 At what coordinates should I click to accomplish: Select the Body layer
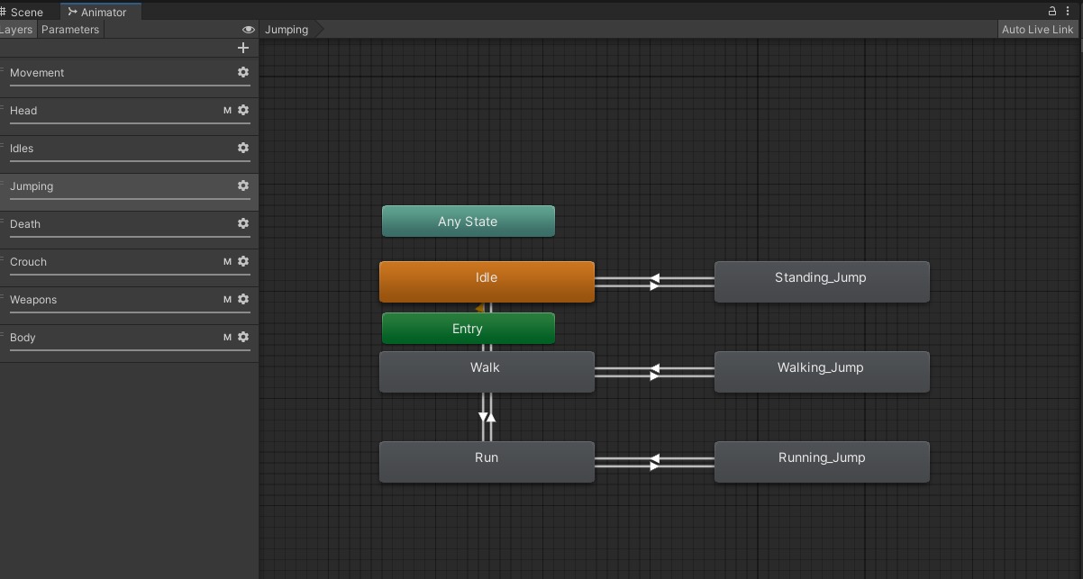pyautogui.click(x=129, y=342)
